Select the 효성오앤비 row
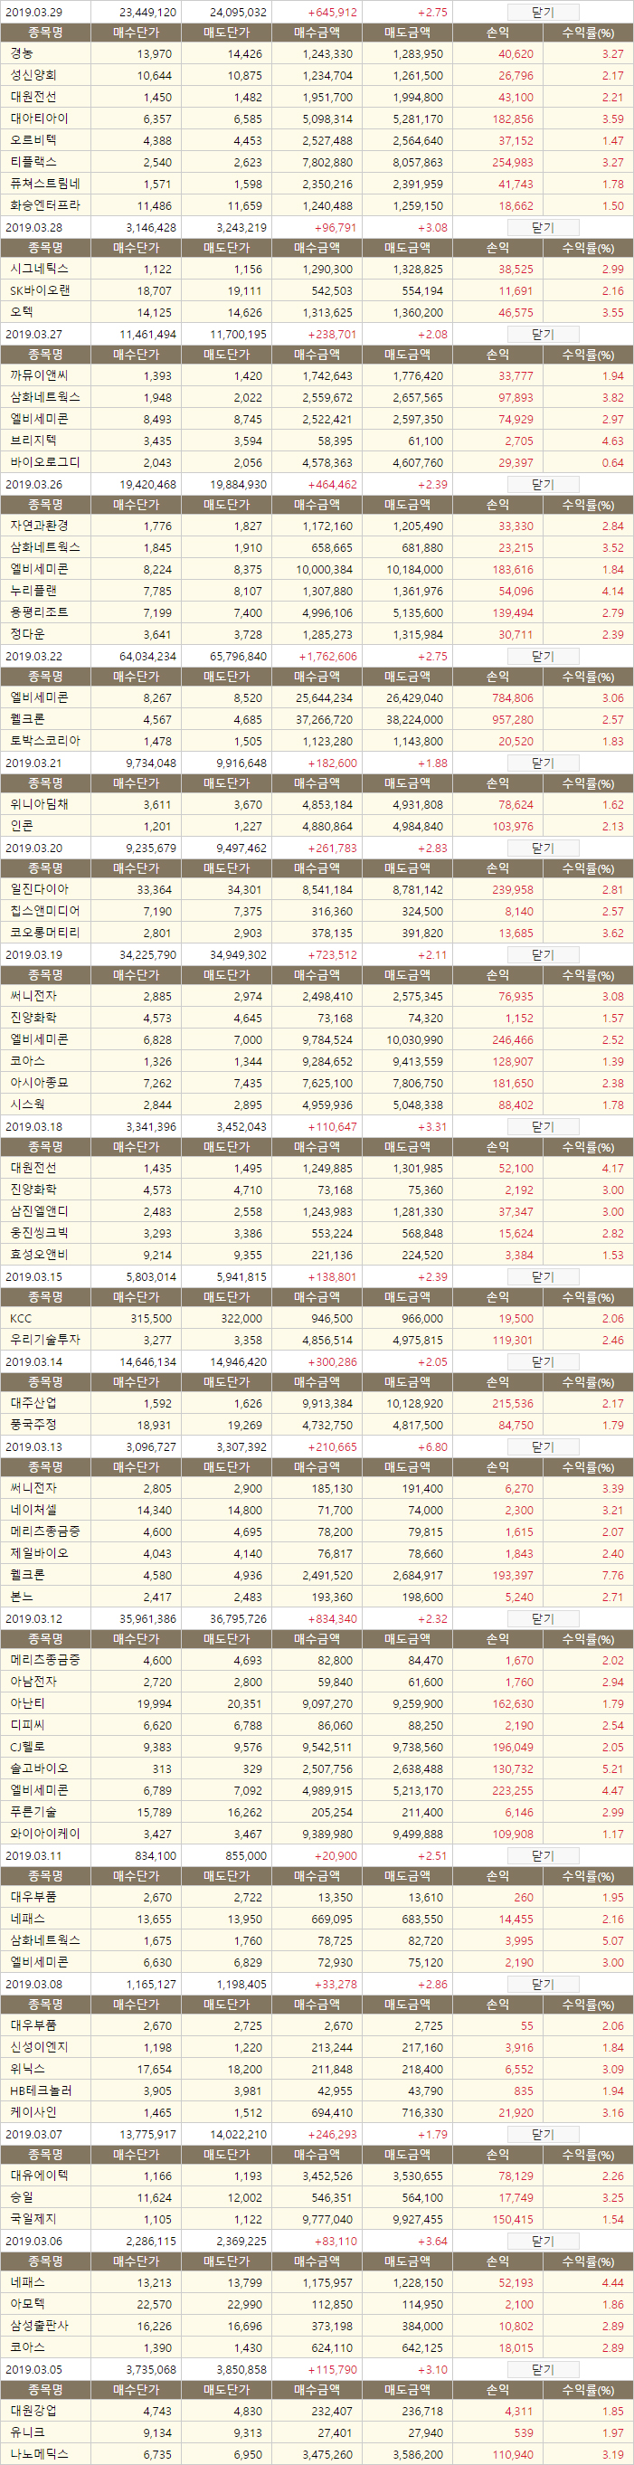 coord(317,1255)
